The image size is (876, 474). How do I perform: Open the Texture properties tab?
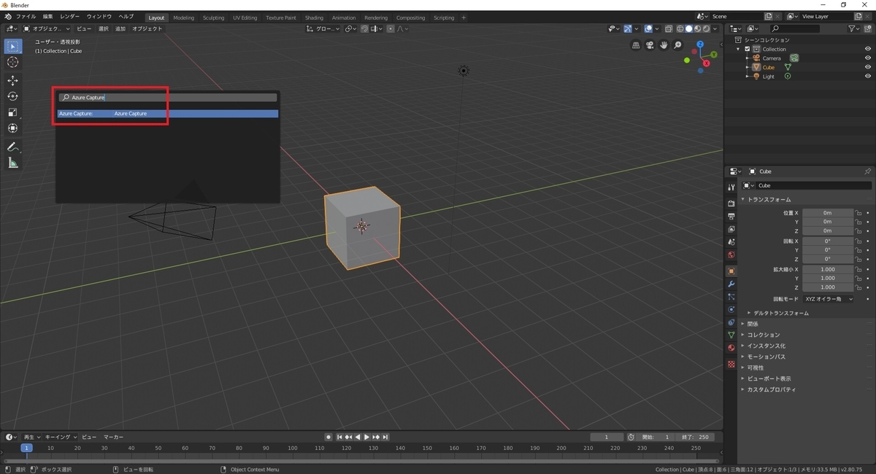coord(731,364)
